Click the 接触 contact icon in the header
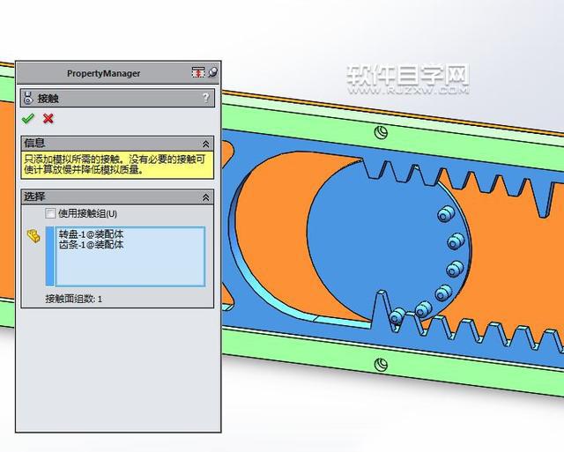The image size is (564, 452). click(28, 98)
